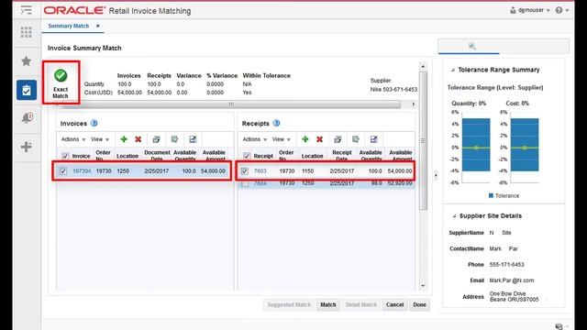
Task: Click the Cost tolerance blue bar
Action: coord(525,145)
